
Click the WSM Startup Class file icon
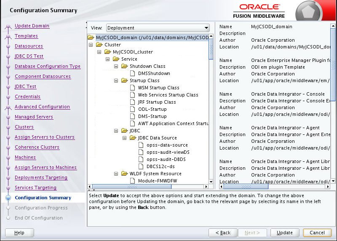133,88
